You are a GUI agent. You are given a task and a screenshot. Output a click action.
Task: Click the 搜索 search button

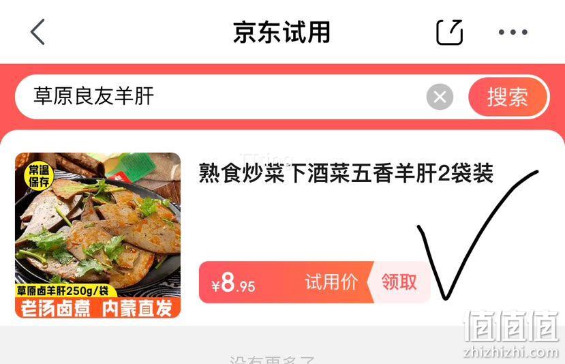(508, 97)
